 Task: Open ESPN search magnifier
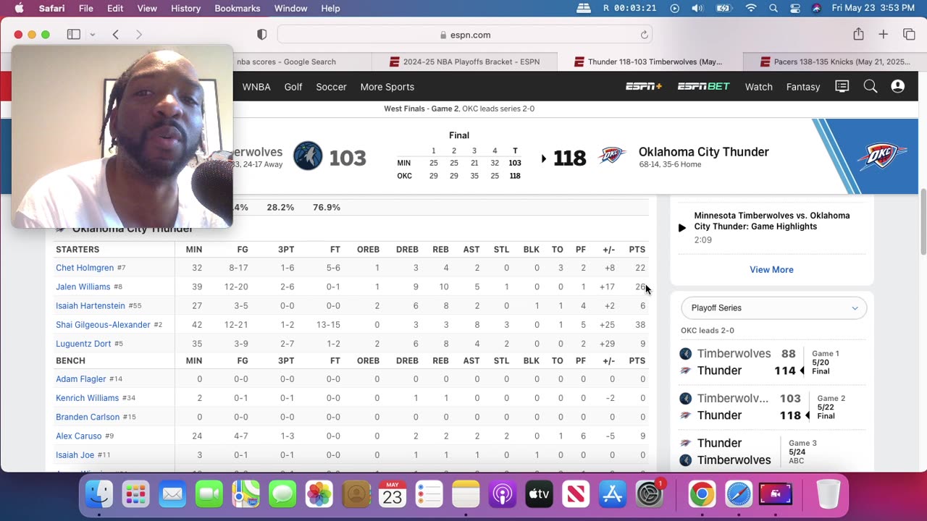[871, 87]
